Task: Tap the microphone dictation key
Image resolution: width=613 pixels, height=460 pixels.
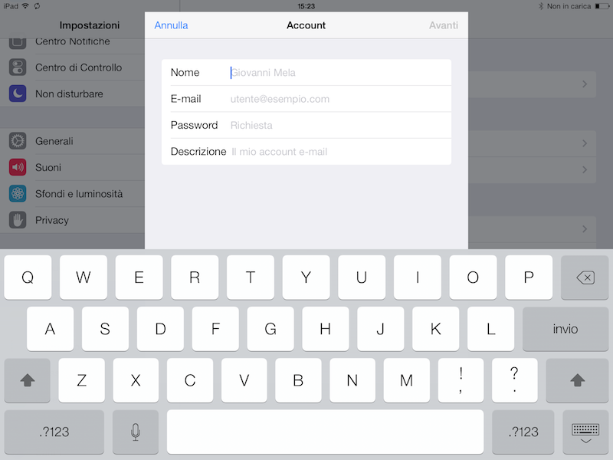Action: pos(136,432)
